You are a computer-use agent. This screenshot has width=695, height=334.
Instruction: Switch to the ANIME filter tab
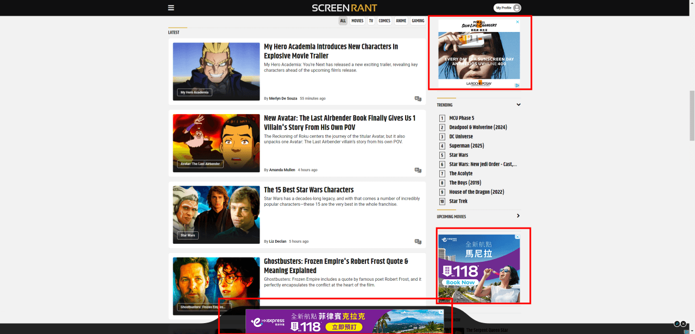401,21
